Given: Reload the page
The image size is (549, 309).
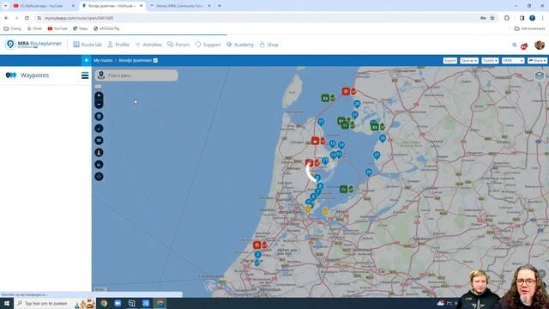Looking at the screenshot, I should [x=27, y=18].
